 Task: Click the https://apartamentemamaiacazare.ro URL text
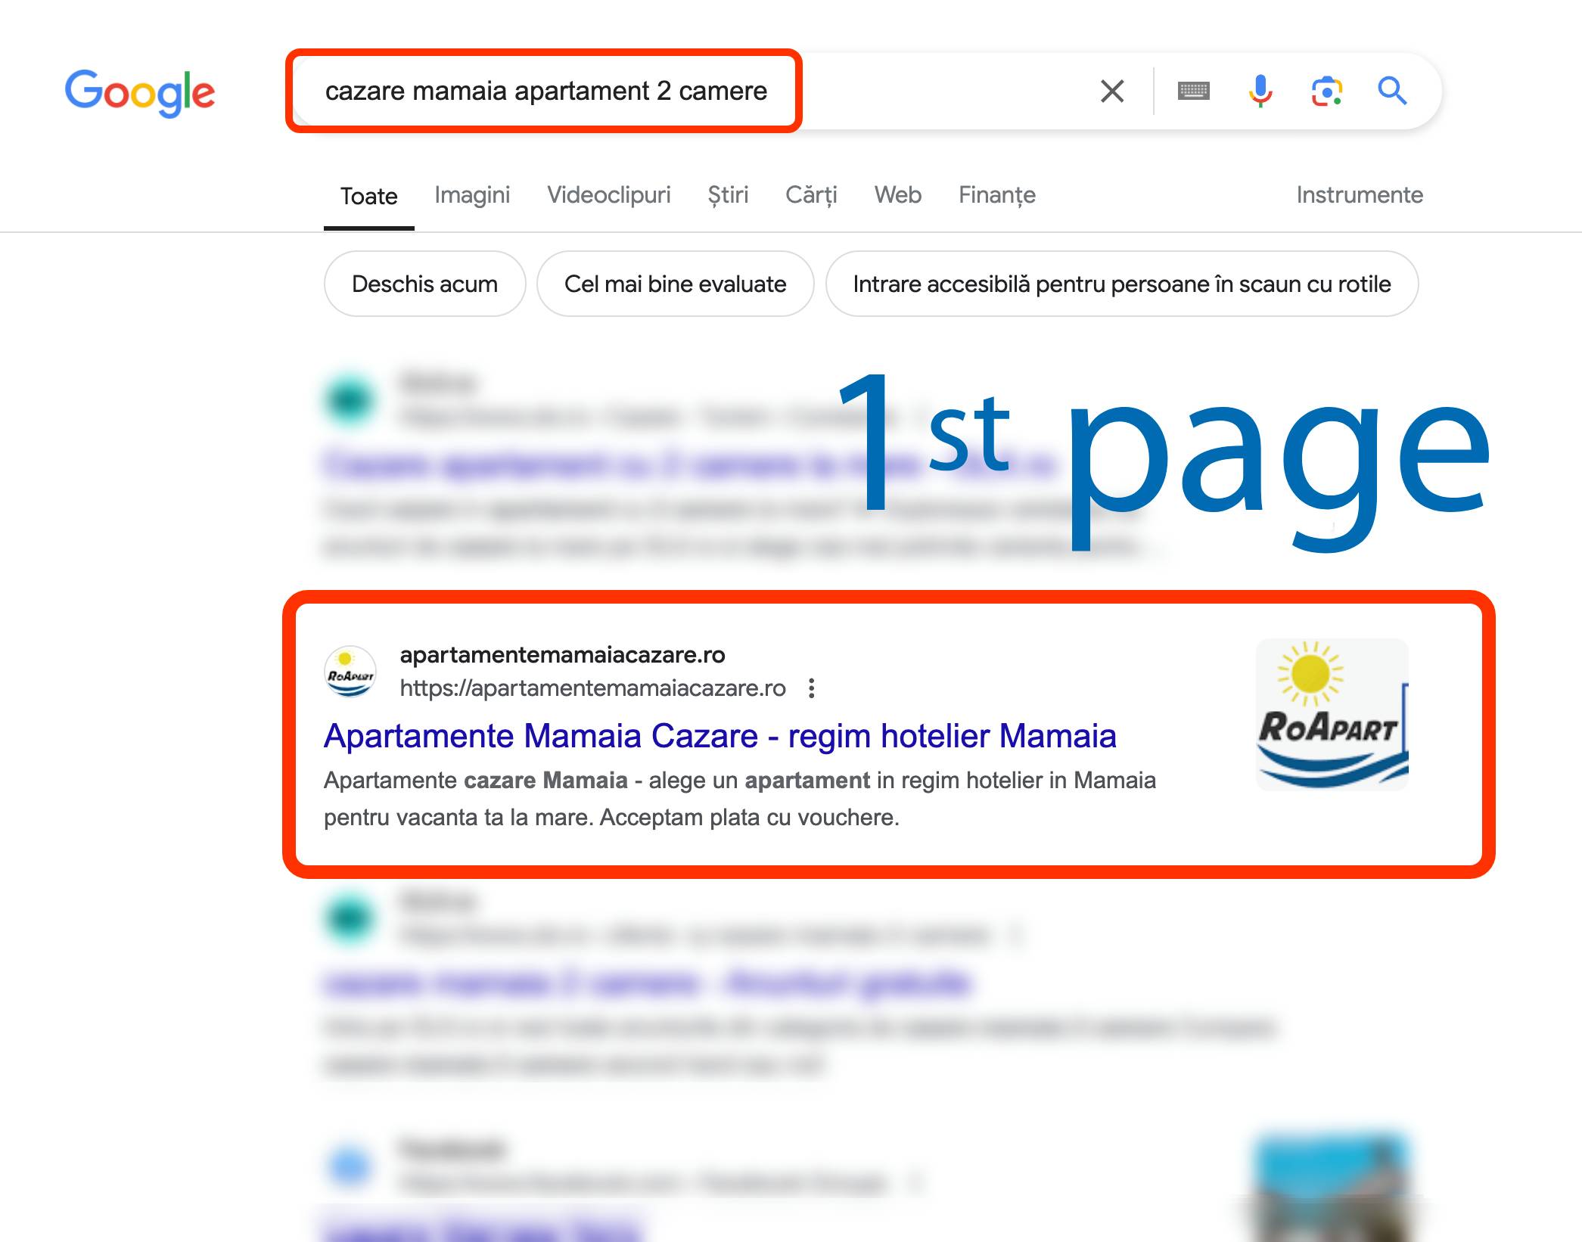(592, 688)
